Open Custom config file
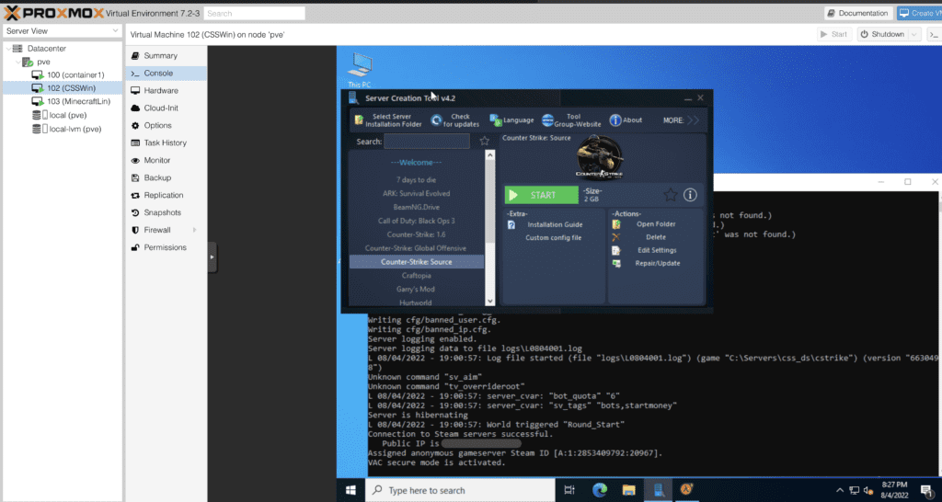This screenshot has height=502, width=942. (x=553, y=238)
